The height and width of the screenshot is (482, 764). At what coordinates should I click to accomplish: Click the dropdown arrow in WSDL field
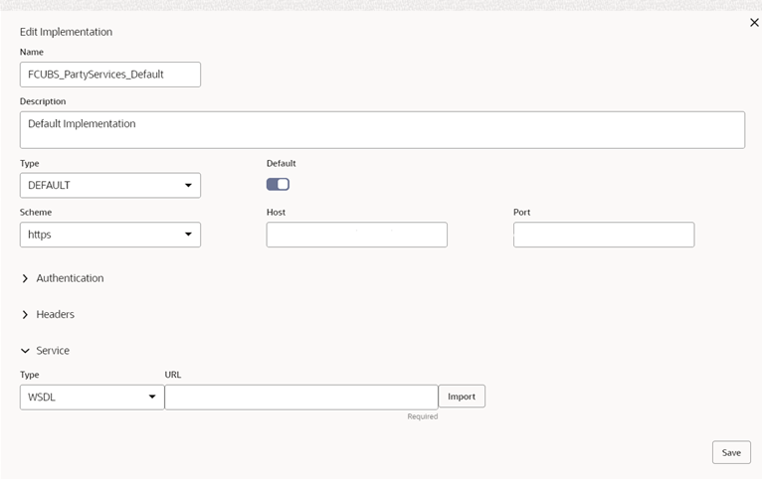tap(152, 398)
